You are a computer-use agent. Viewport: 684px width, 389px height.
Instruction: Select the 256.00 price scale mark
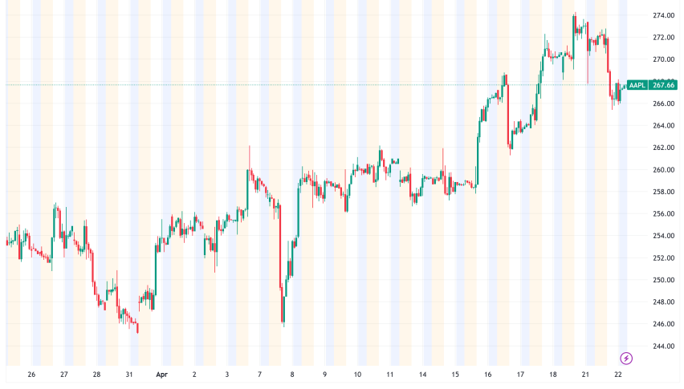point(662,214)
